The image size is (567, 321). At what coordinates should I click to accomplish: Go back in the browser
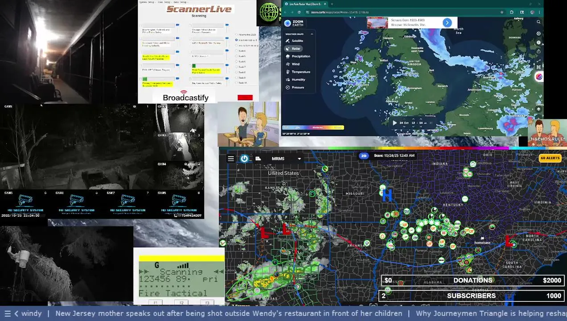click(285, 12)
